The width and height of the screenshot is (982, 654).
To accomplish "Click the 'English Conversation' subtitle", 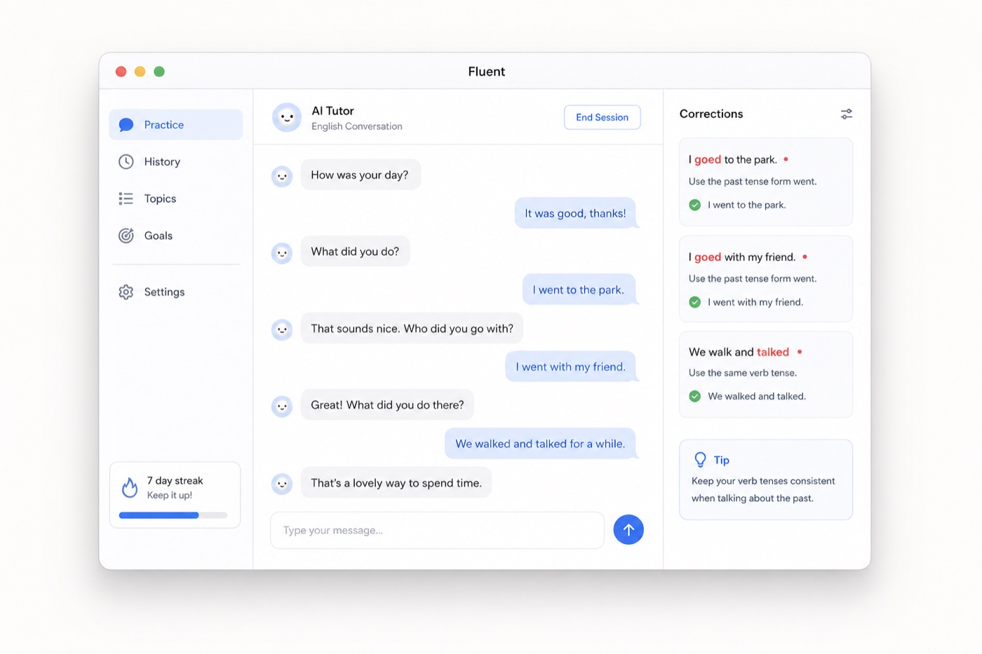I will coord(357,126).
